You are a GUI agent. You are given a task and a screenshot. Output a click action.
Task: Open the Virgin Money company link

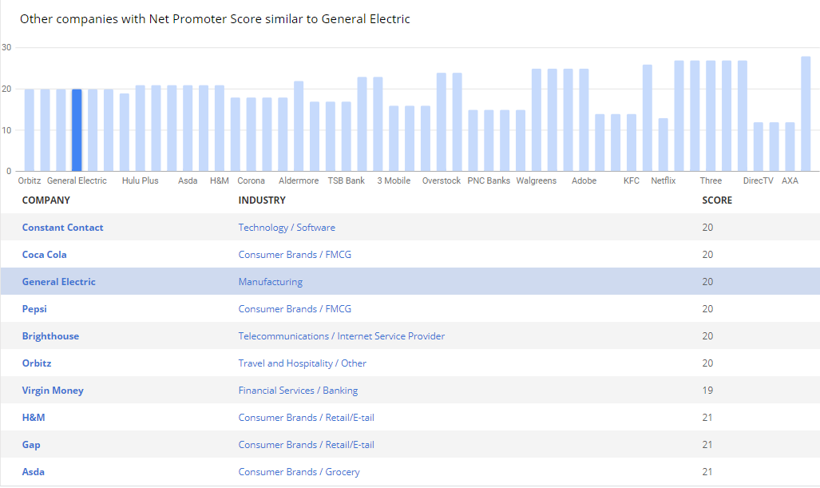[53, 391]
